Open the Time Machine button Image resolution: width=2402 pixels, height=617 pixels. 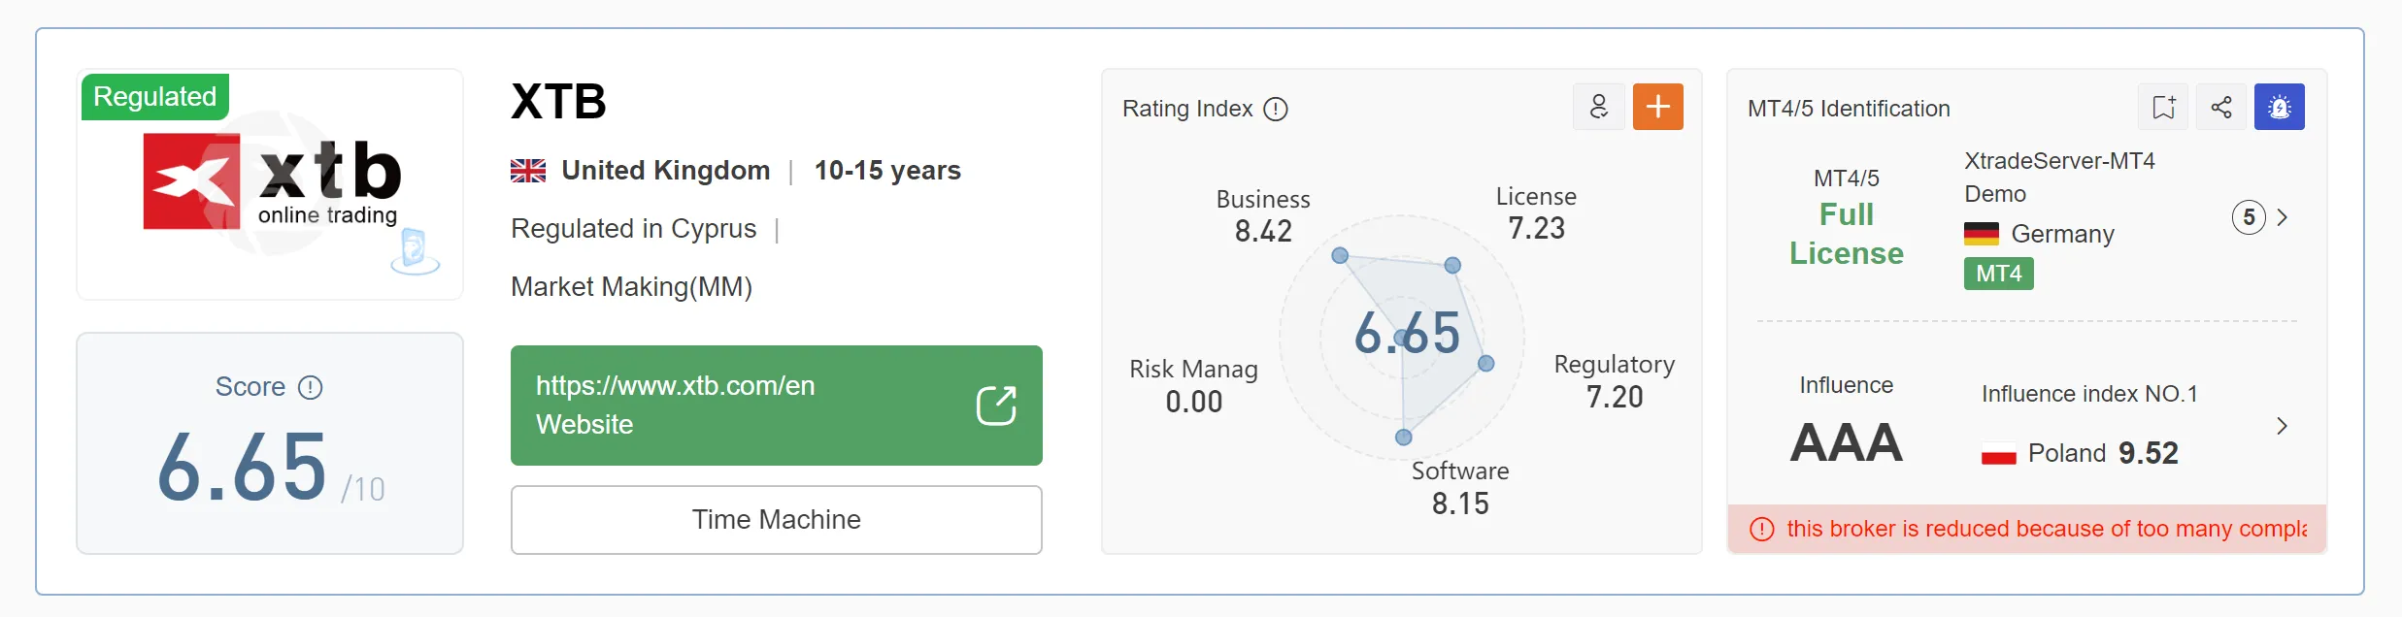point(776,520)
